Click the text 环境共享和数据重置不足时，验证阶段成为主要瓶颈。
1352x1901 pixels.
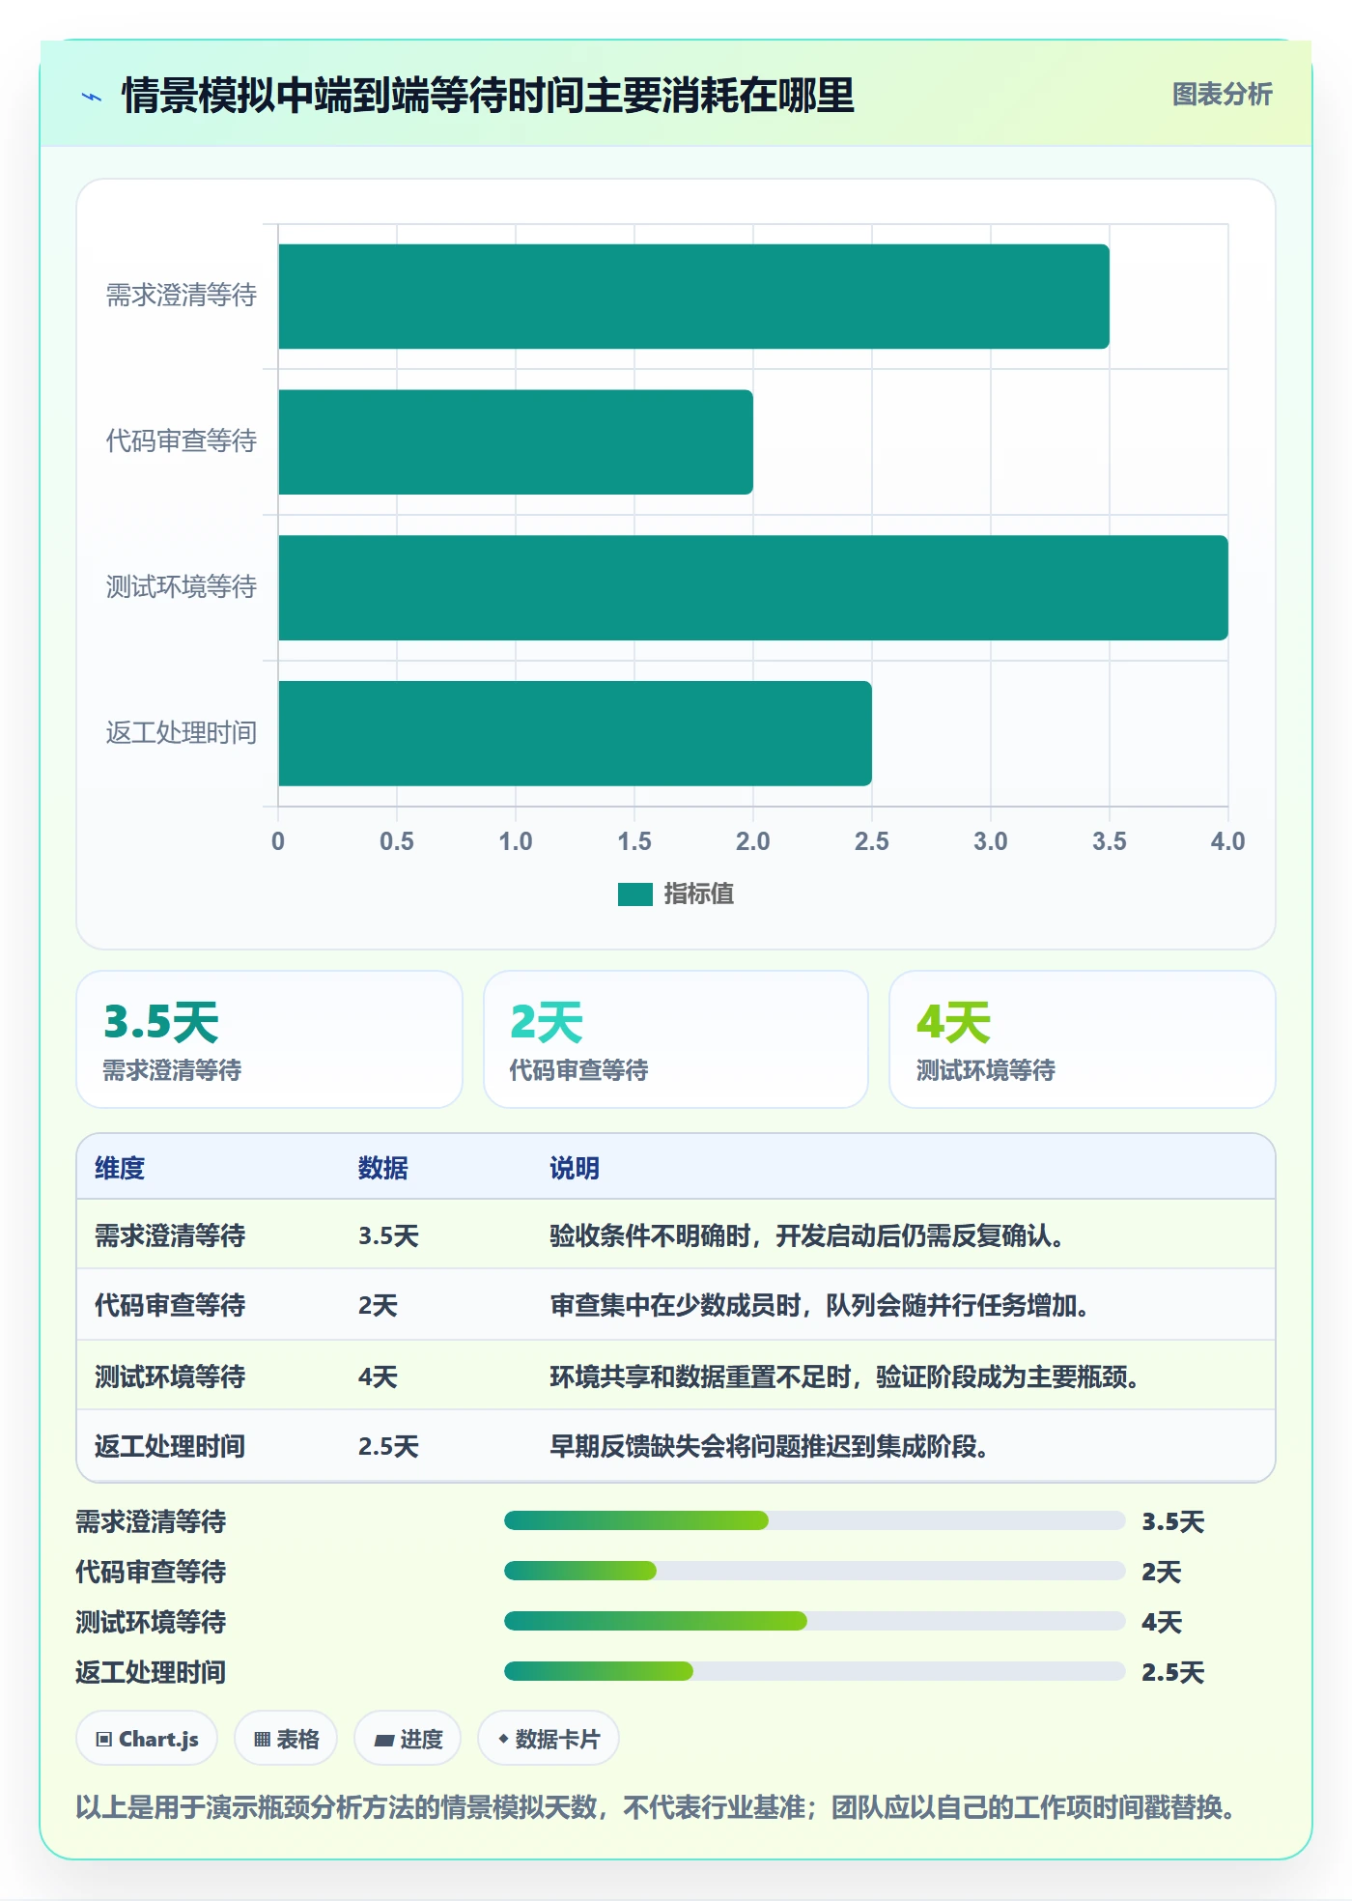pos(845,1376)
